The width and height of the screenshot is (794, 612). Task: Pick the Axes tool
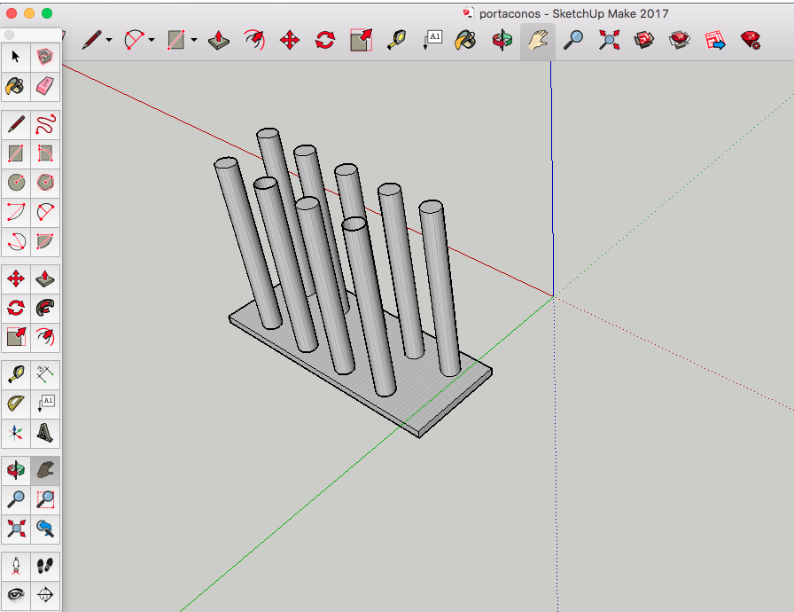16,433
